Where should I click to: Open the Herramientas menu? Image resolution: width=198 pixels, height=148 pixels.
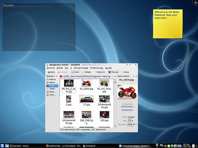(81, 68)
